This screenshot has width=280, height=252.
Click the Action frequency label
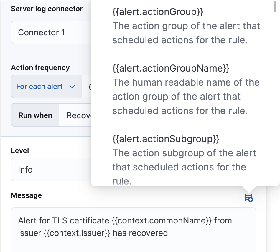click(40, 68)
